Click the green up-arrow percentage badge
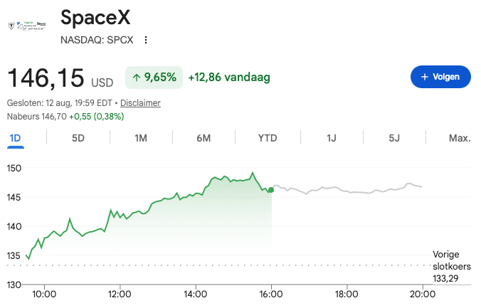 (x=154, y=78)
